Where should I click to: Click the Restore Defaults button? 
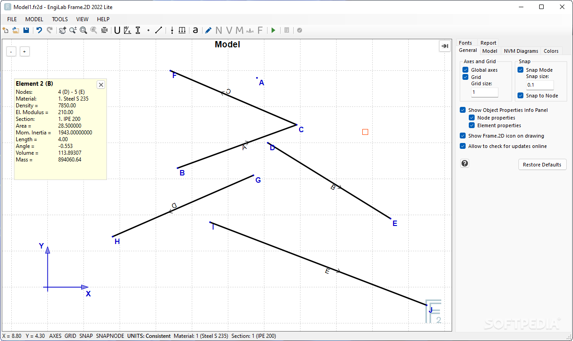tap(542, 165)
